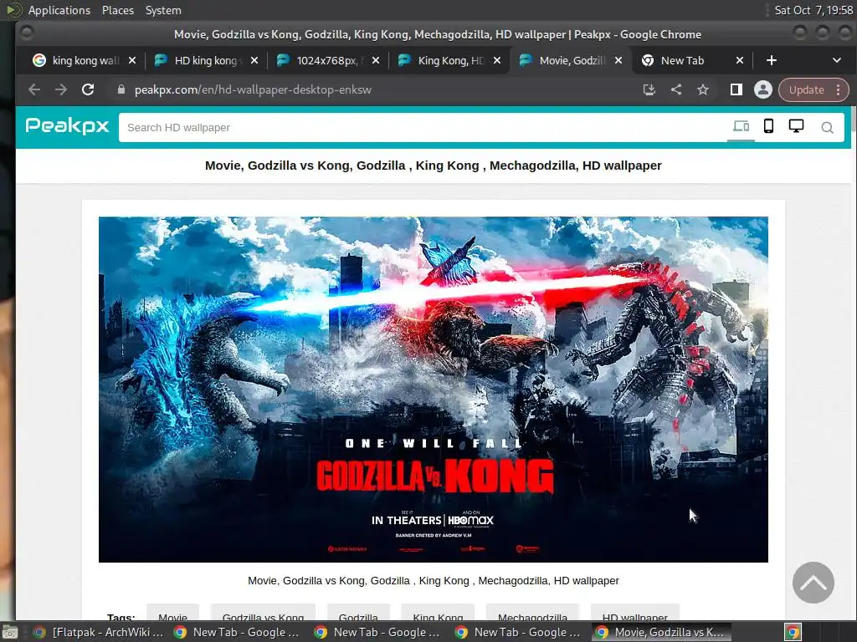The width and height of the screenshot is (857, 642).
Task: Reload the Peakpx page
Action: point(88,89)
